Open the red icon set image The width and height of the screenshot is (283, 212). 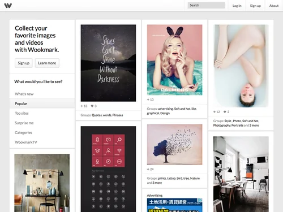click(108, 169)
